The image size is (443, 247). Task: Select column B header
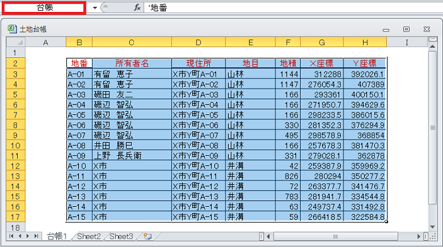click(x=79, y=42)
